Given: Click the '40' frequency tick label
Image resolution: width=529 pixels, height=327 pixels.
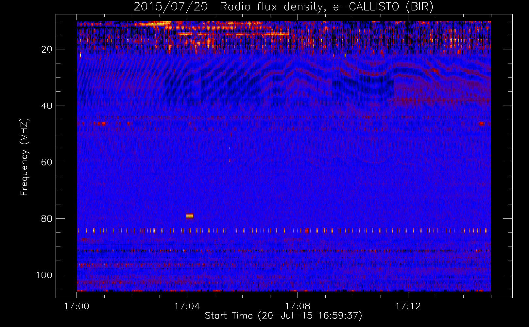Looking at the screenshot, I should [47, 106].
